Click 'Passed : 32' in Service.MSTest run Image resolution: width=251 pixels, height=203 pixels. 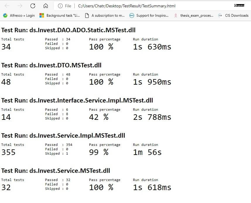click(58, 180)
